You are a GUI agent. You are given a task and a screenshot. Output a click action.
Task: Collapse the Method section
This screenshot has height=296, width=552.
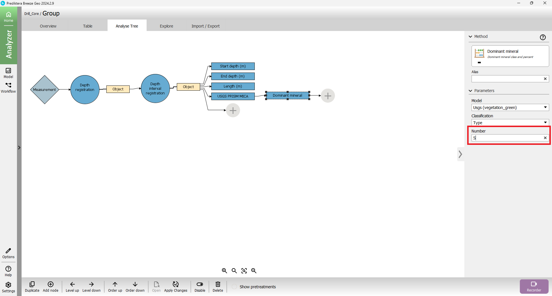[x=471, y=37]
